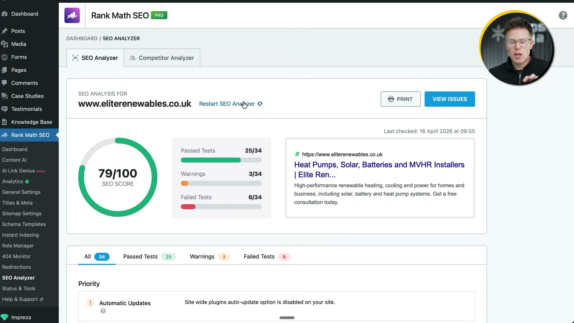Screen dimensions: 574x323
Task: Click the eliterenewables URL in preview
Action: point(342,154)
